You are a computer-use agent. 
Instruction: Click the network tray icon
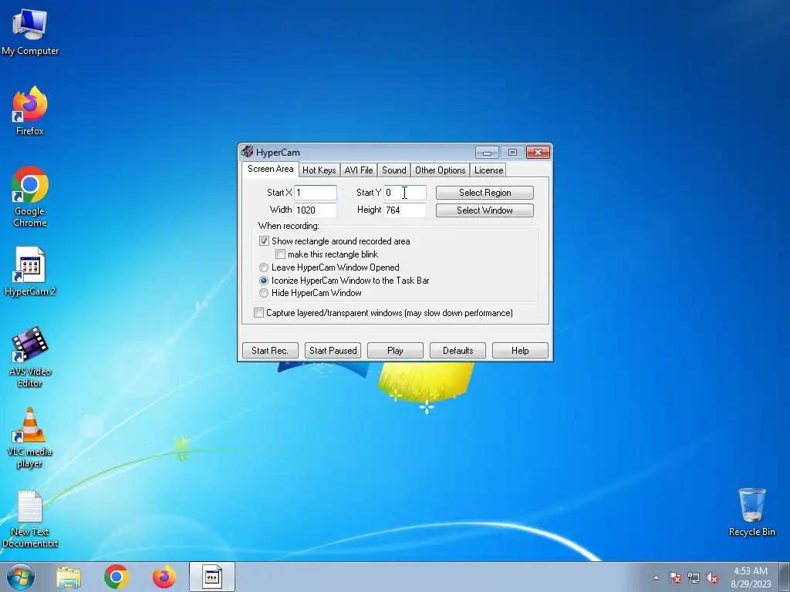pyautogui.click(x=694, y=577)
